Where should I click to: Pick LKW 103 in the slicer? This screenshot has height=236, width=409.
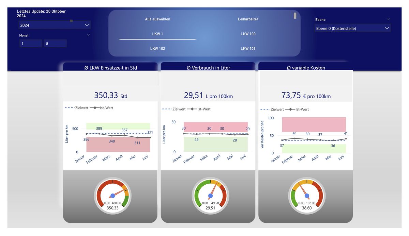(248, 49)
